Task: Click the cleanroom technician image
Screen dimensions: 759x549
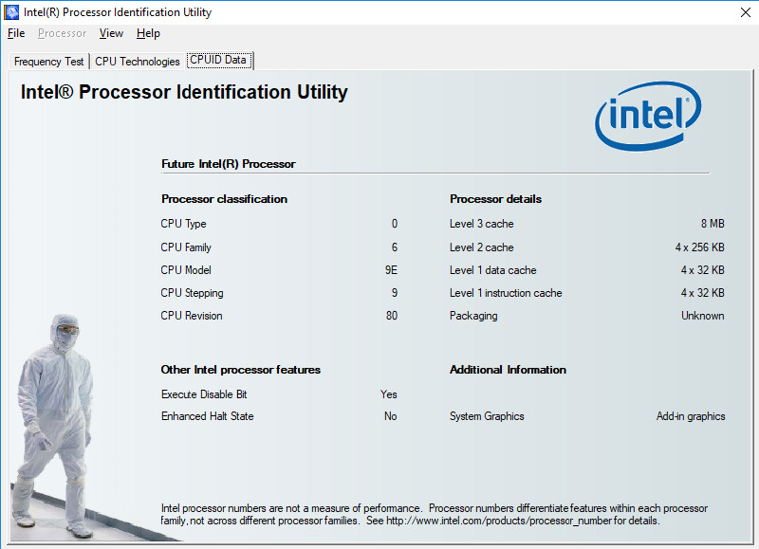Action: click(x=54, y=426)
